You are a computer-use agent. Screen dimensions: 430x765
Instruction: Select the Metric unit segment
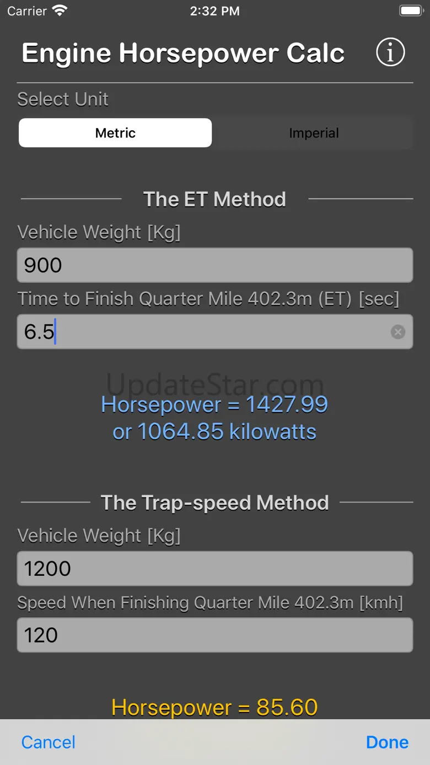pos(115,133)
